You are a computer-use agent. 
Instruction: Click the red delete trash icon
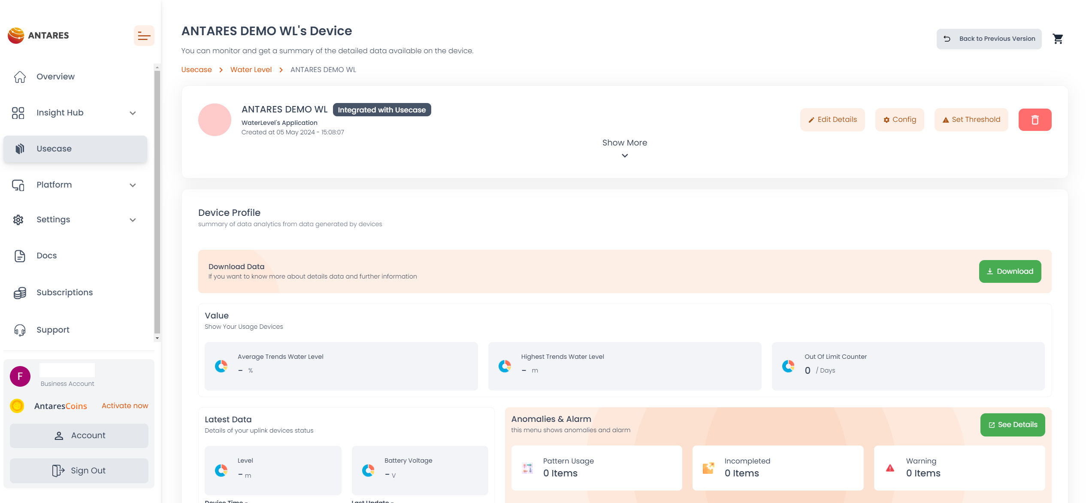coord(1035,120)
